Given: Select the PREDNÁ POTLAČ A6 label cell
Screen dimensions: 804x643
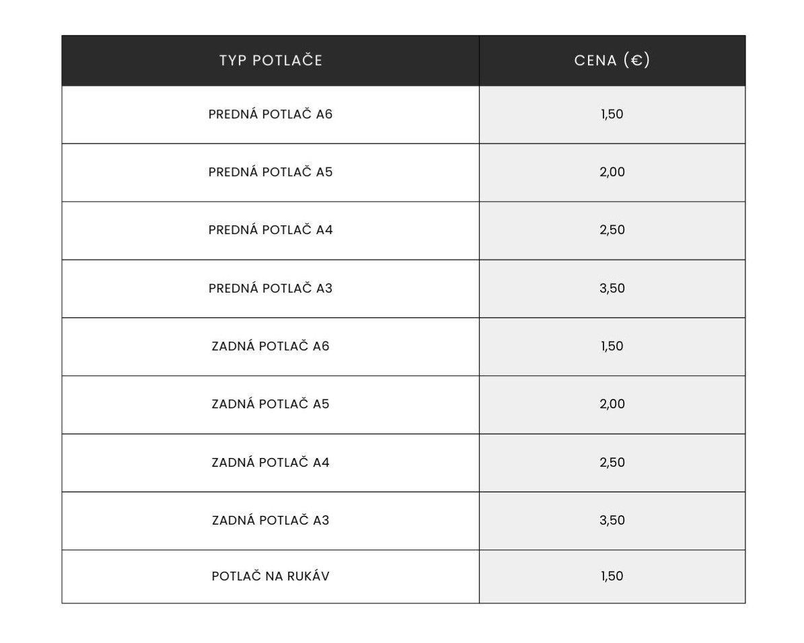Looking at the screenshot, I should tap(270, 114).
